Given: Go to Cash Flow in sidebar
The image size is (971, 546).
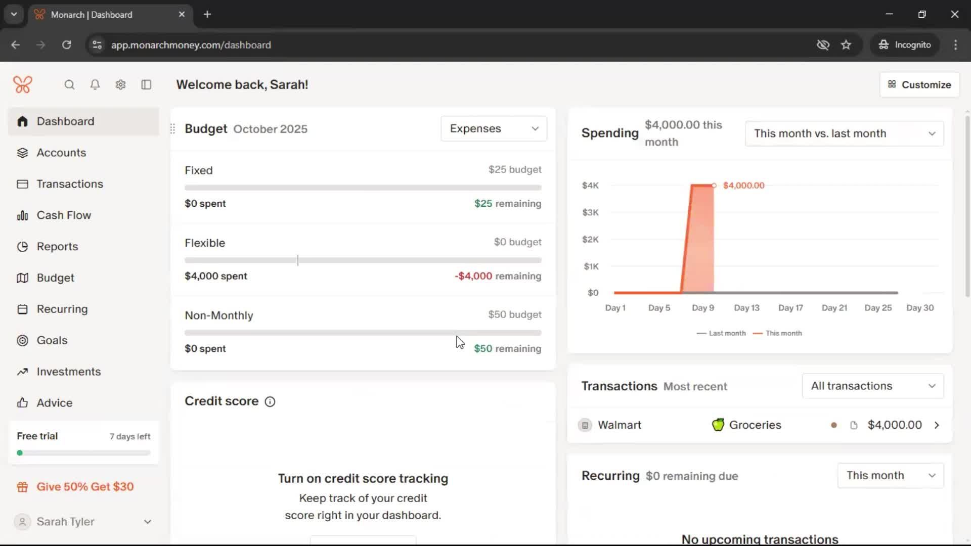Looking at the screenshot, I should pyautogui.click(x=64, y=215).
